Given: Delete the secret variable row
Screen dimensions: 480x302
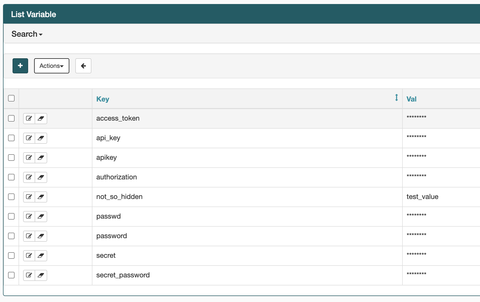Looking at the screenshot, I should (x=41, y=256).
